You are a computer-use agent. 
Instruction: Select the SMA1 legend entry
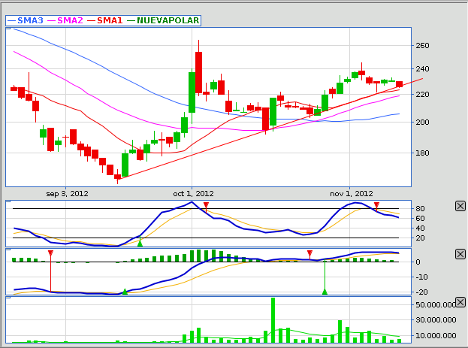point(105,20)
